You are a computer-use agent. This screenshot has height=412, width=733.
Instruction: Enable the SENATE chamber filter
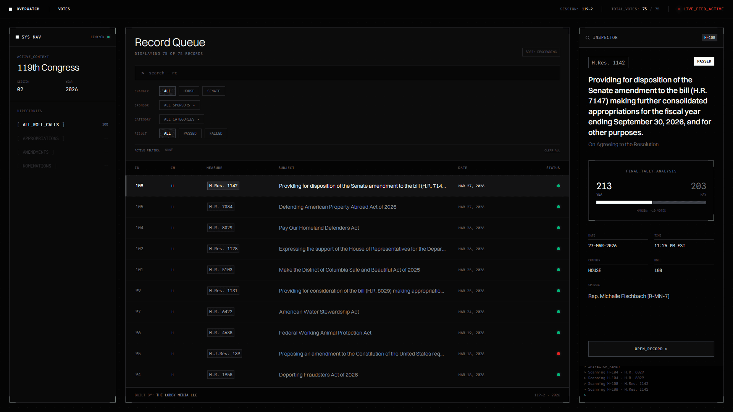click(x=213, y=91)
